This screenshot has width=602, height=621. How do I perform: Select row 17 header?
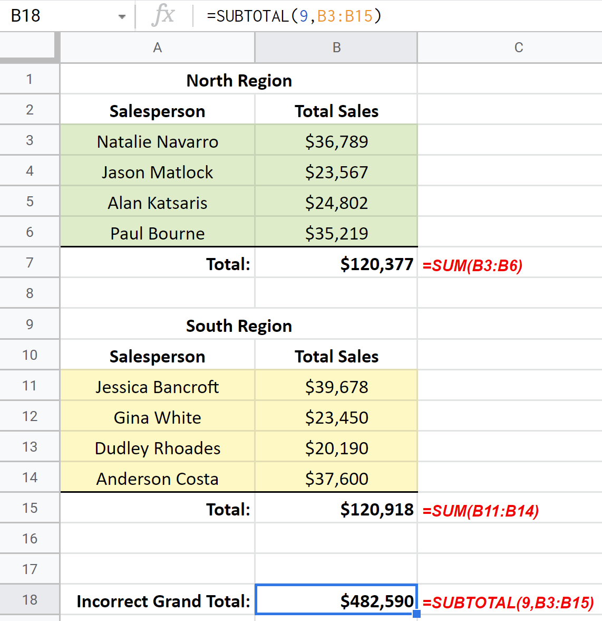[x=30, y=569]
